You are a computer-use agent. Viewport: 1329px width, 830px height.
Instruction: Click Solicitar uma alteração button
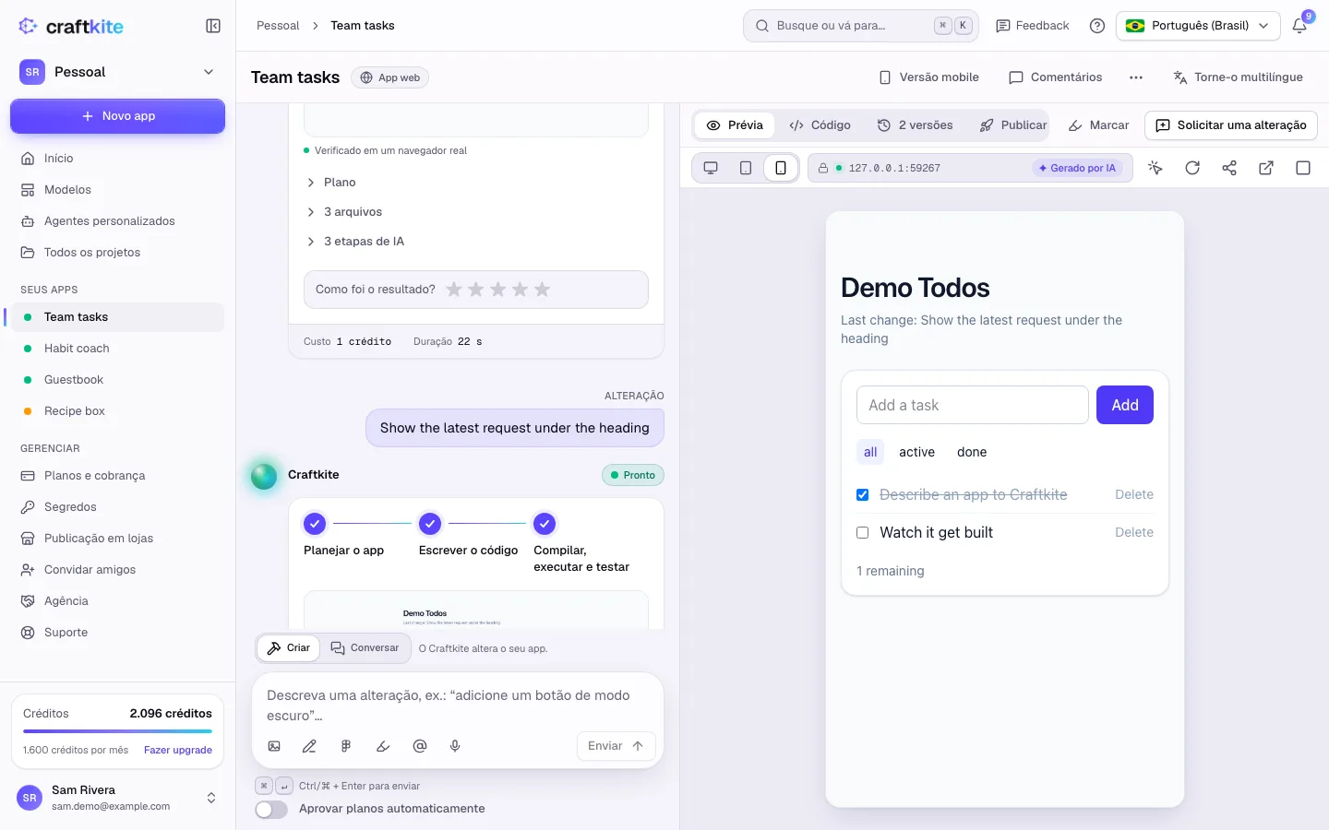(1231, 125)
